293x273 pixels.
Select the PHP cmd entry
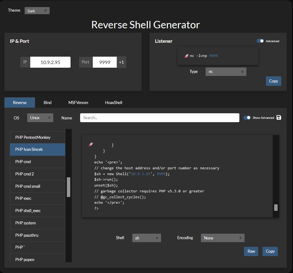coord(38,162)
